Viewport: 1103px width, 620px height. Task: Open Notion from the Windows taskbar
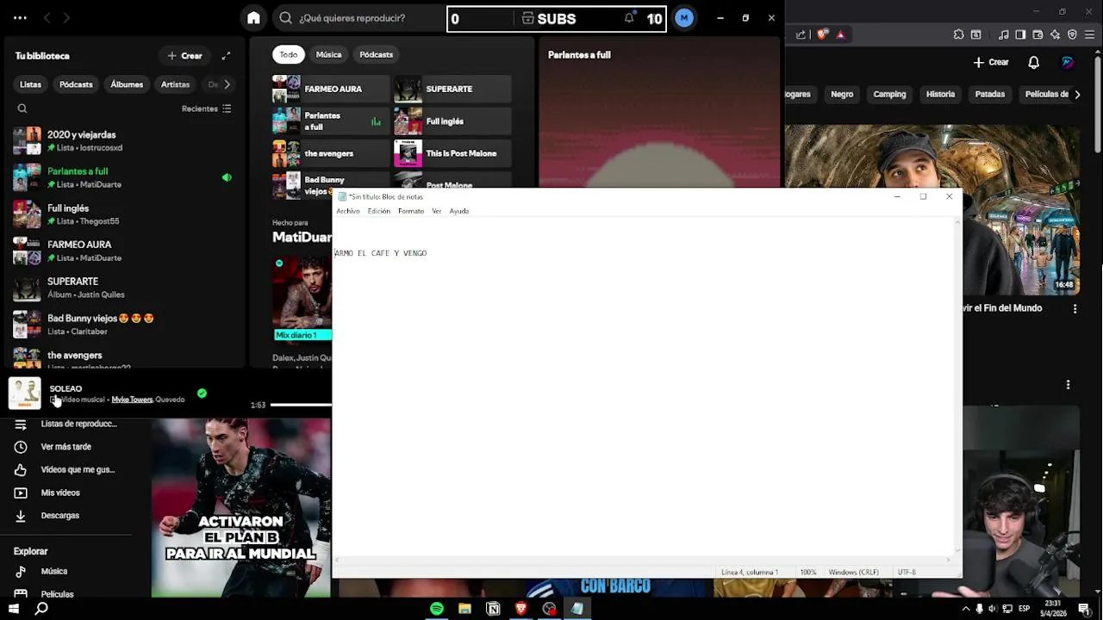[x=493, y=609]
